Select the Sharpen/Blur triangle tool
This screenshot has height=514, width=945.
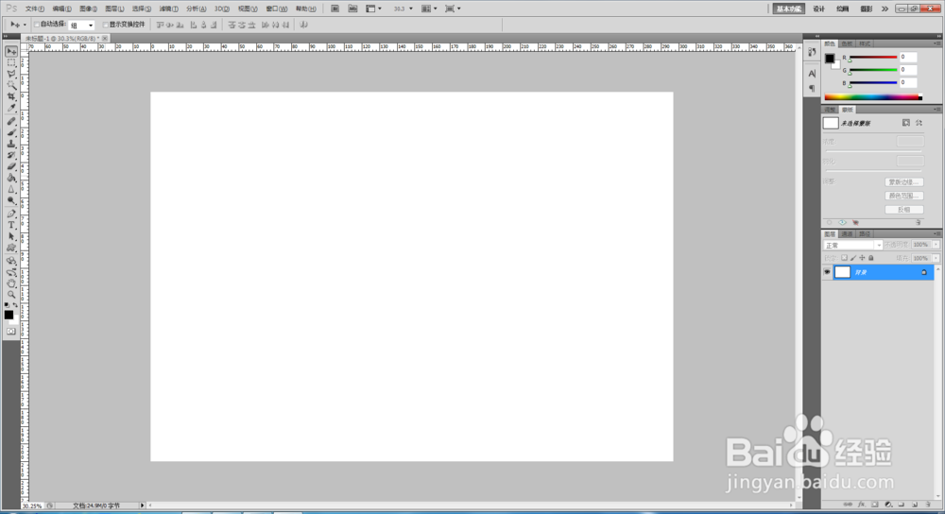click(11, 190)
